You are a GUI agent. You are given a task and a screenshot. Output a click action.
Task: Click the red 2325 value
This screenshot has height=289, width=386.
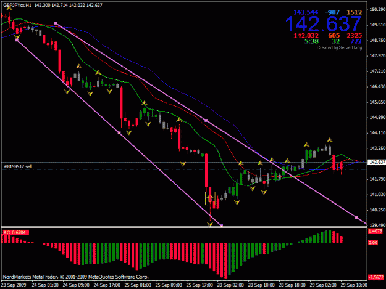(x=355, y=35)
